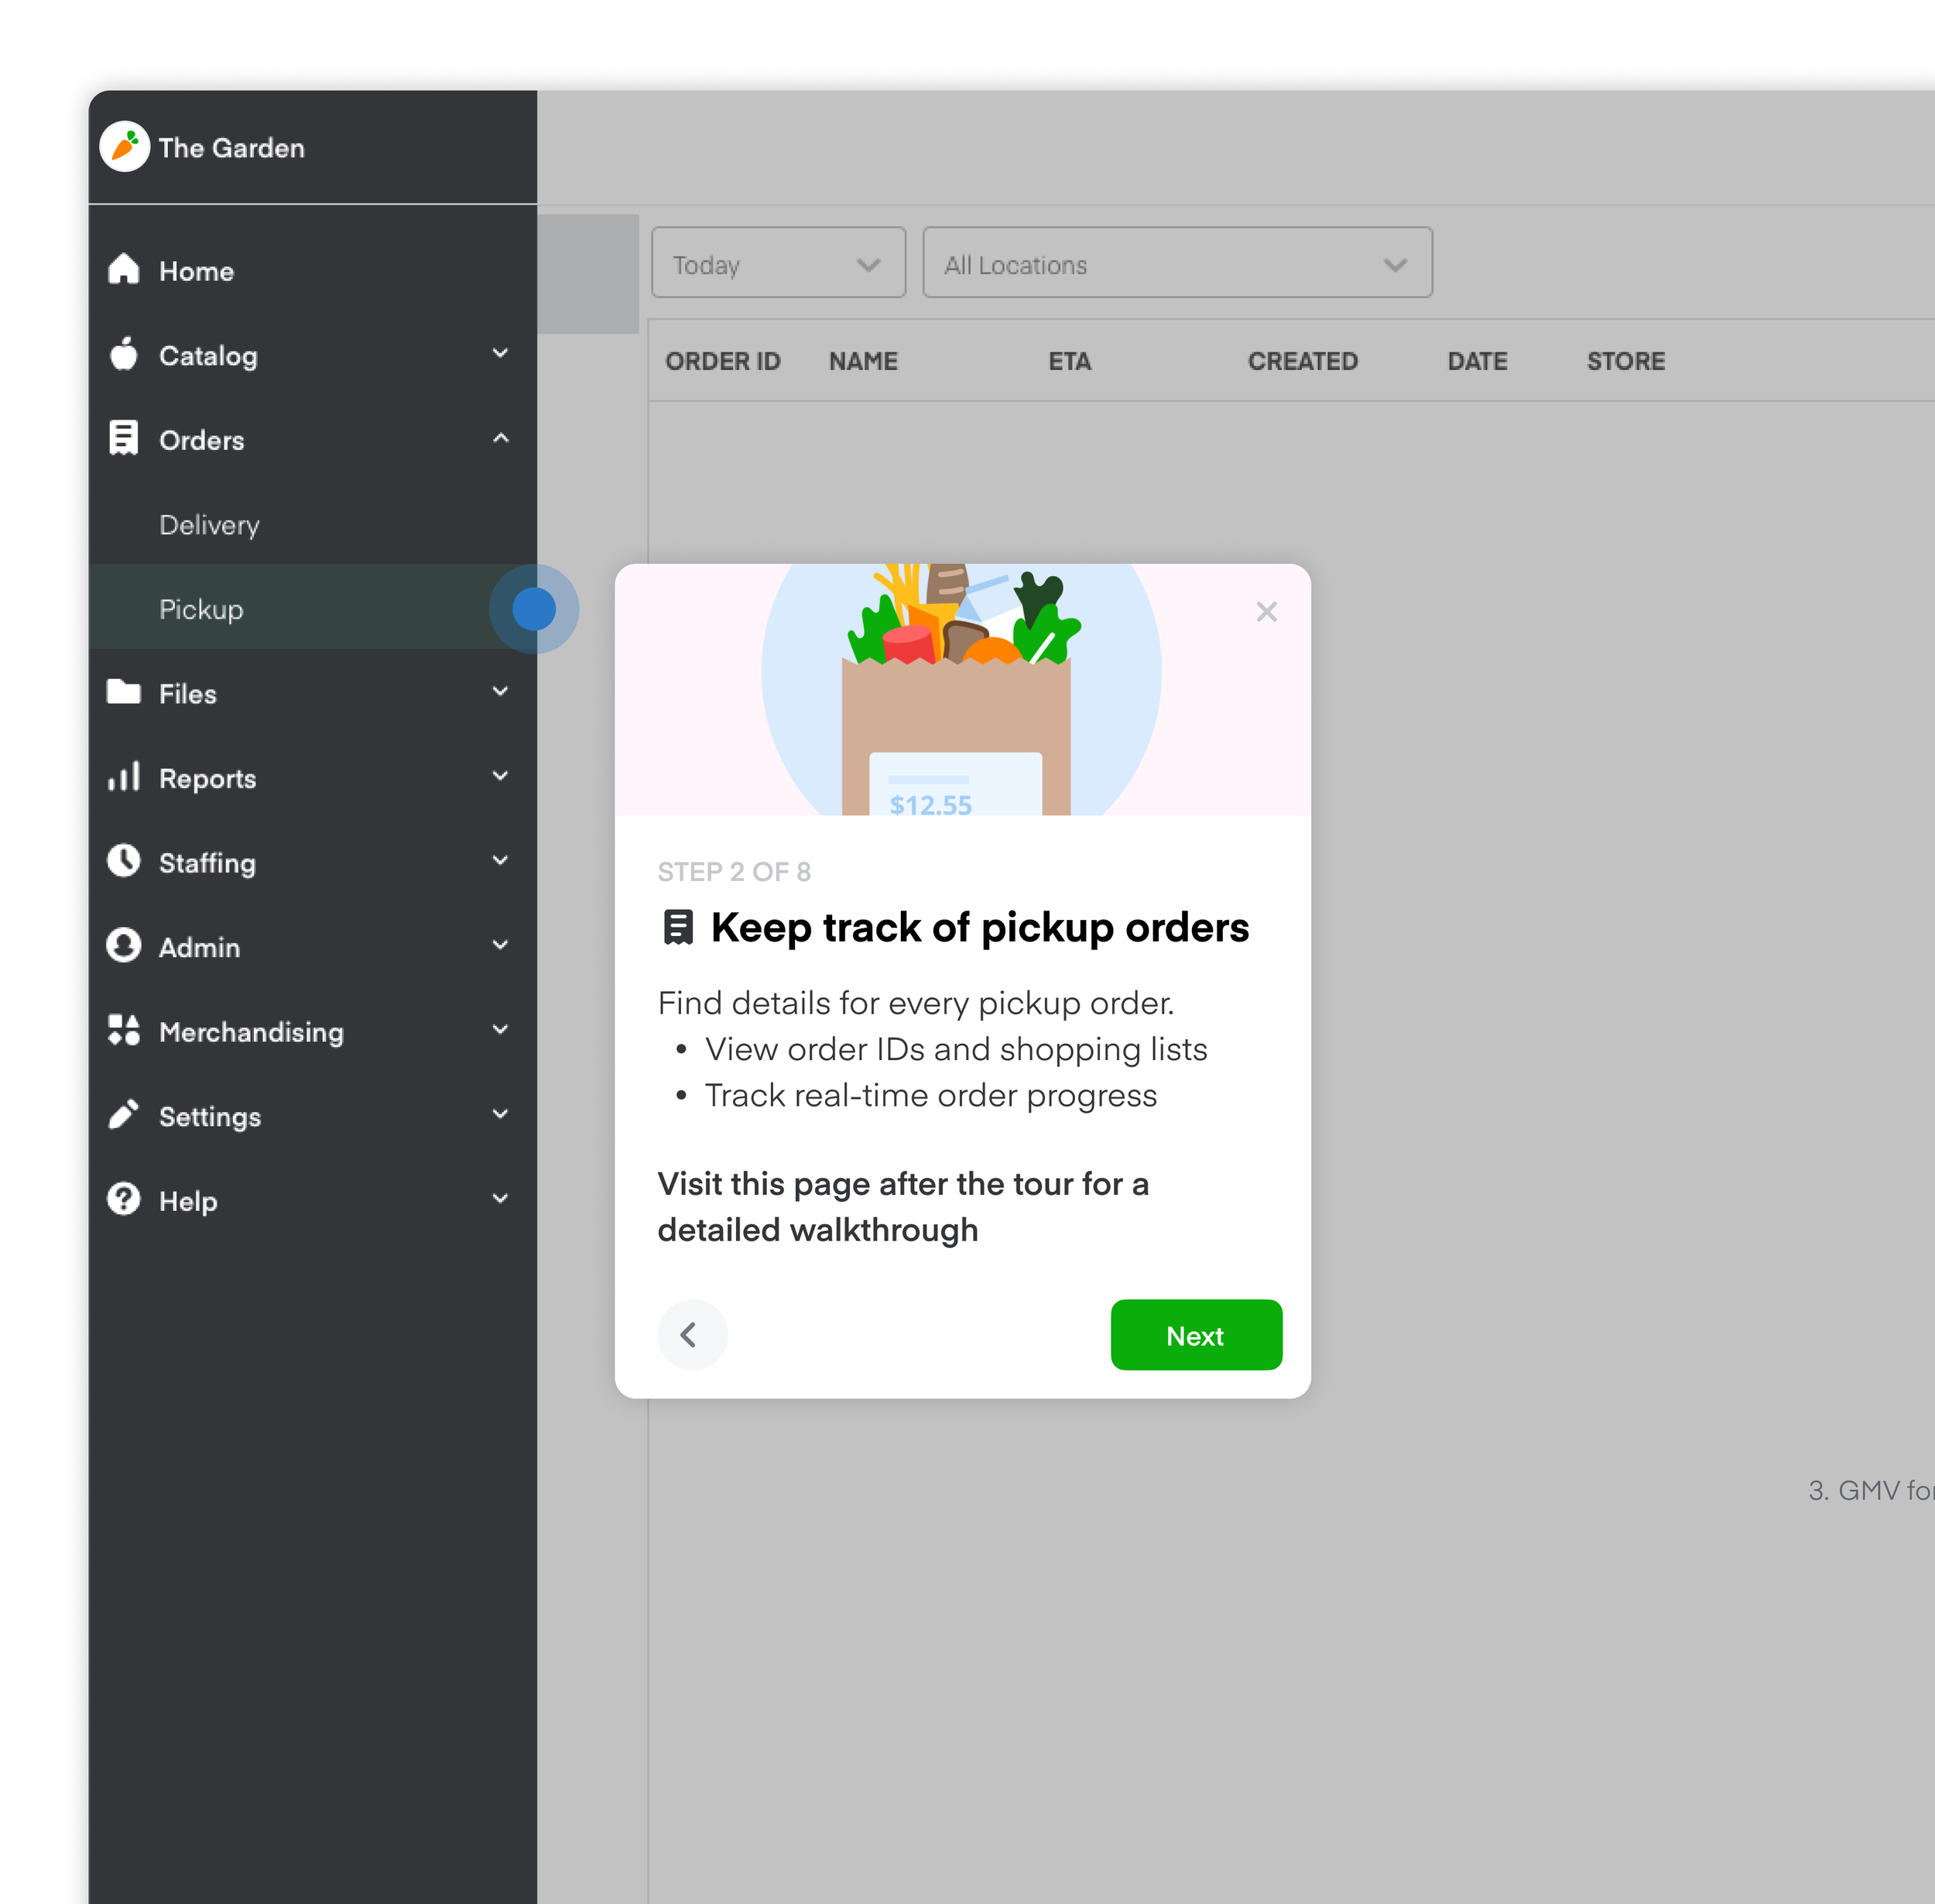
Task: Click the Catalog apple icon
Action: 124,354
